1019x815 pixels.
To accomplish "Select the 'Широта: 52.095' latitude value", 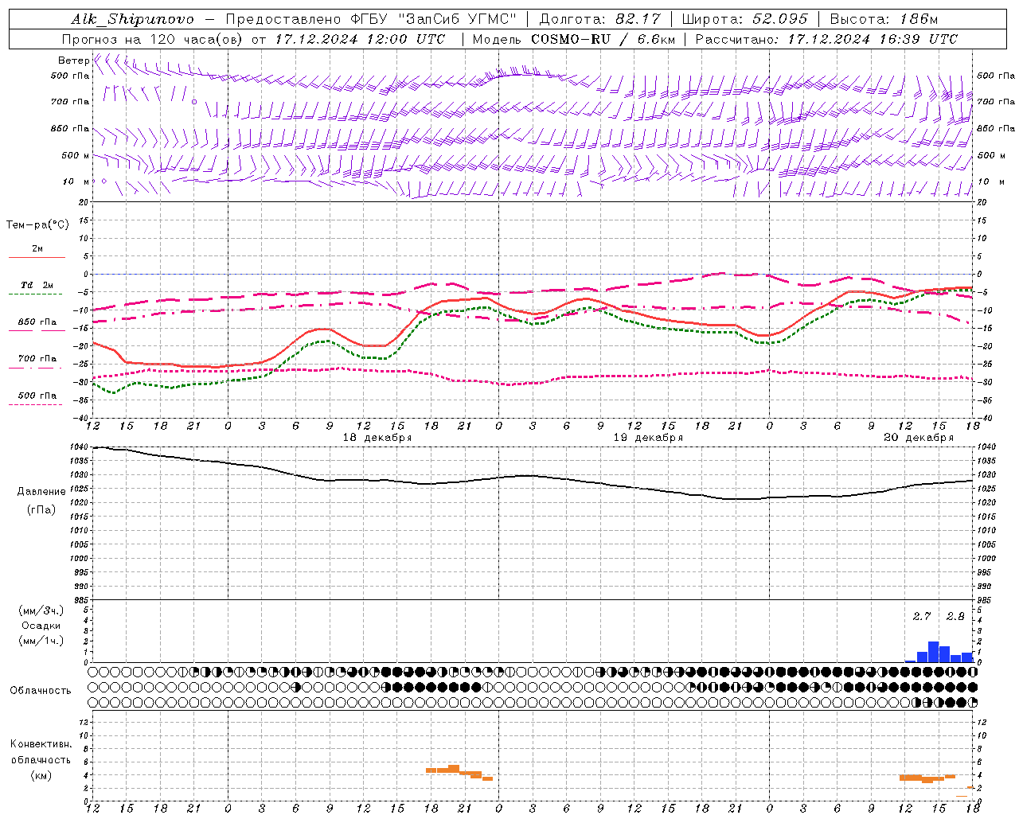I will click(x=745, y=19).
